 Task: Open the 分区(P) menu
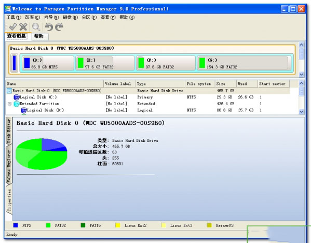tap(89, 18)
